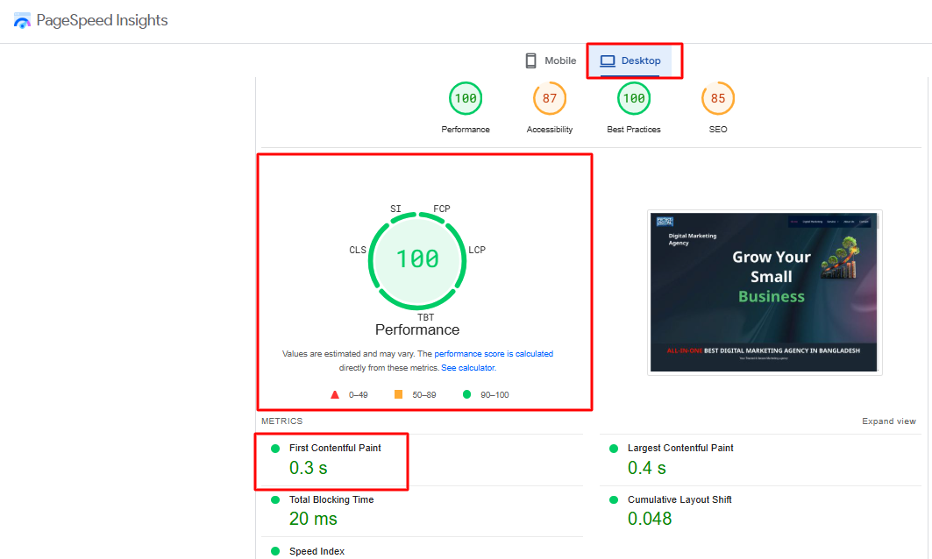
Task: Select the SEO score circle showing 85
Action: (718, 98)
